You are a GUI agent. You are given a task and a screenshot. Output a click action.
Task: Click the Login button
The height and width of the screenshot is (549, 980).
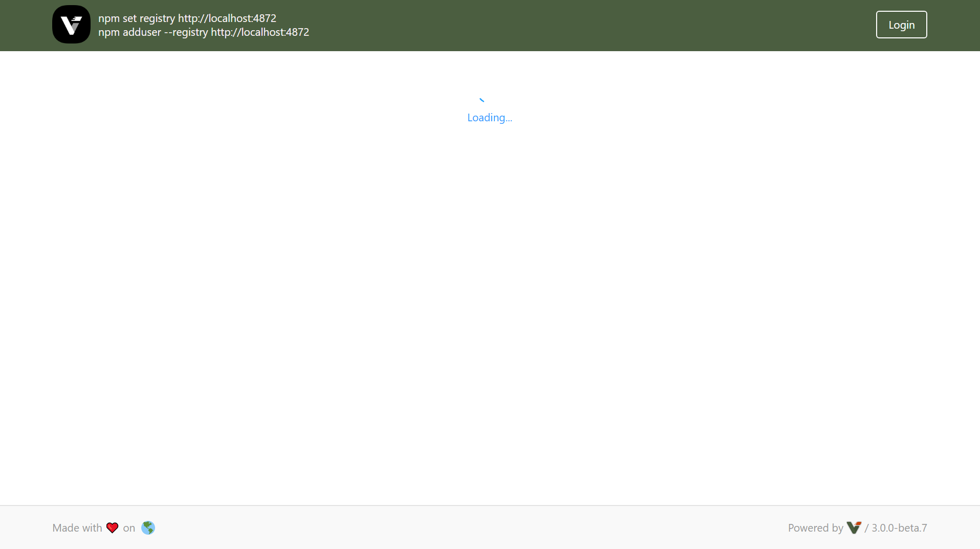[x=901, y=24]
